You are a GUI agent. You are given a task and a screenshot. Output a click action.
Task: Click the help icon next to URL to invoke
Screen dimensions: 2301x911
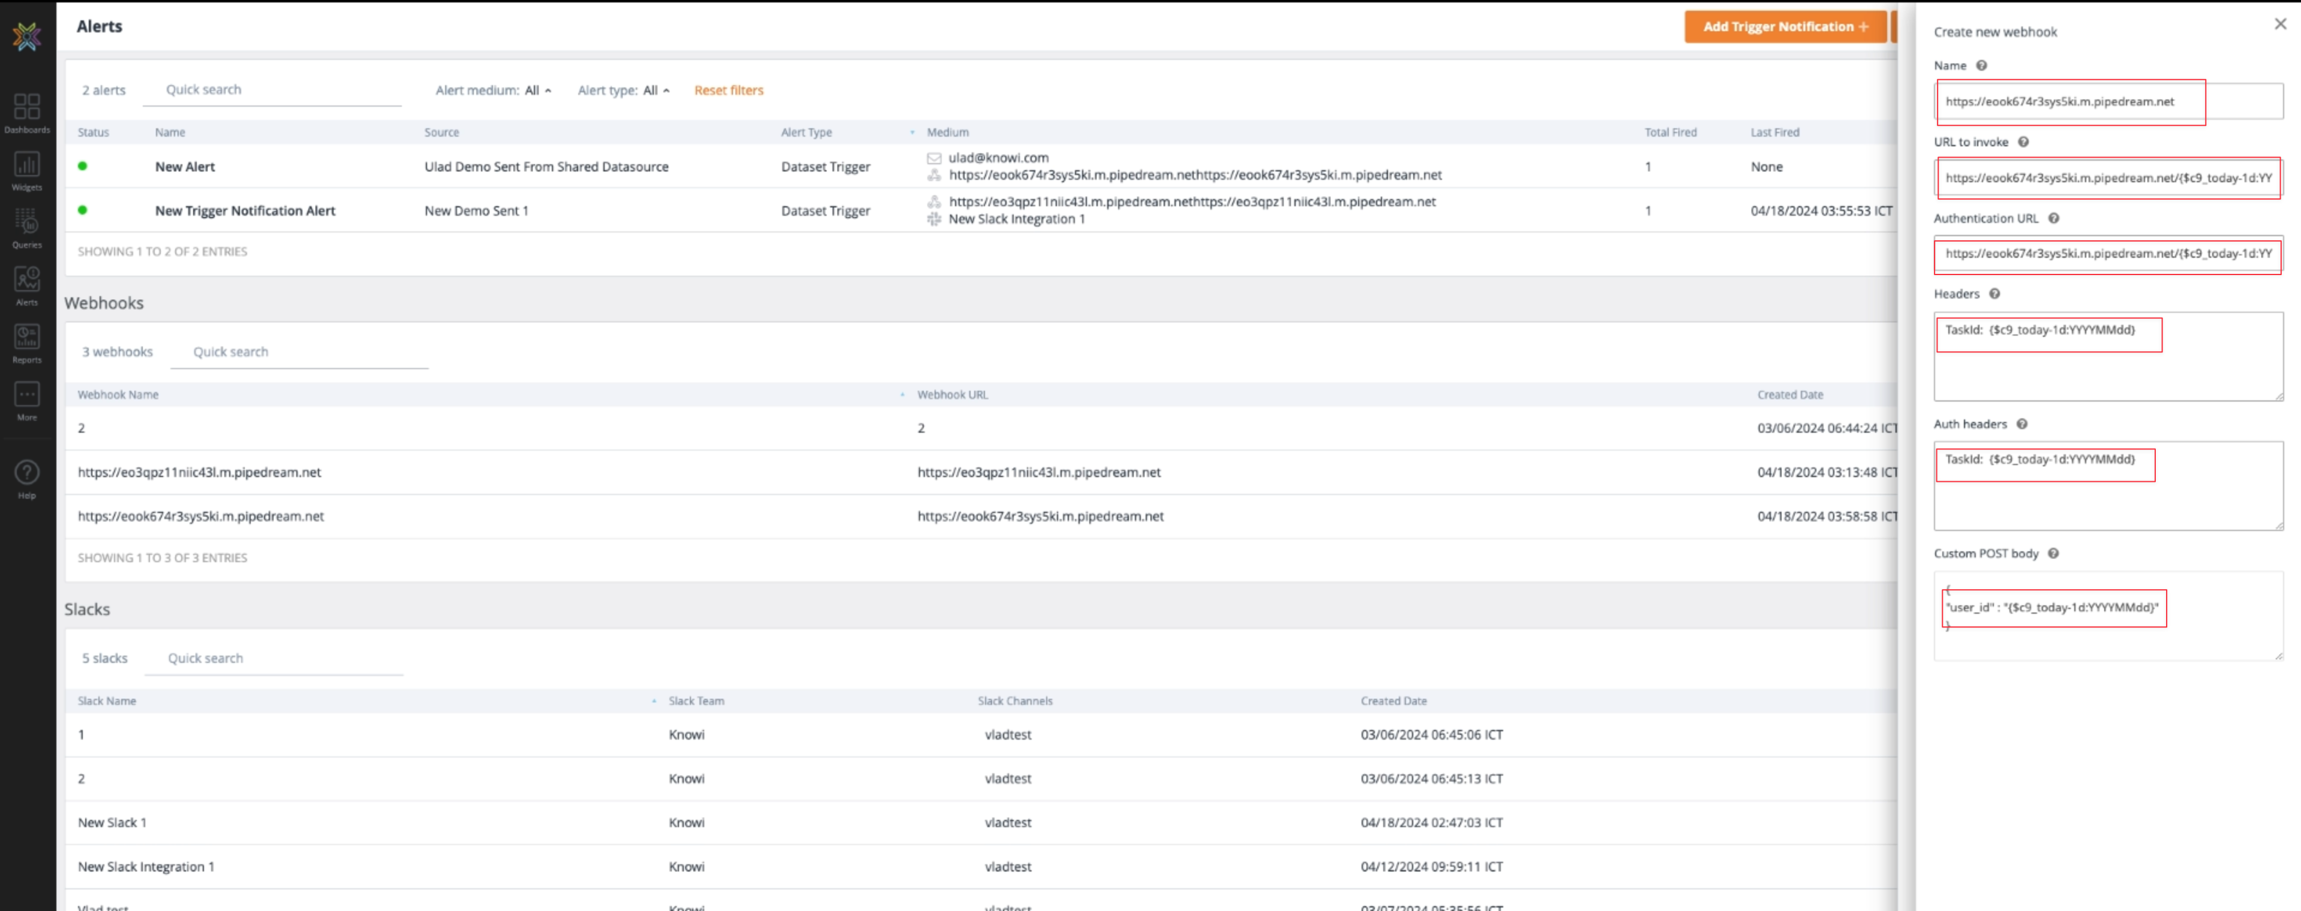(2023, 142)
